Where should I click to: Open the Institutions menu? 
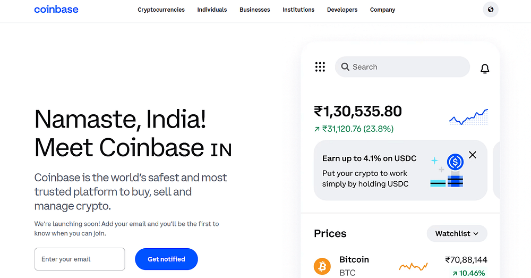[298, 10]
